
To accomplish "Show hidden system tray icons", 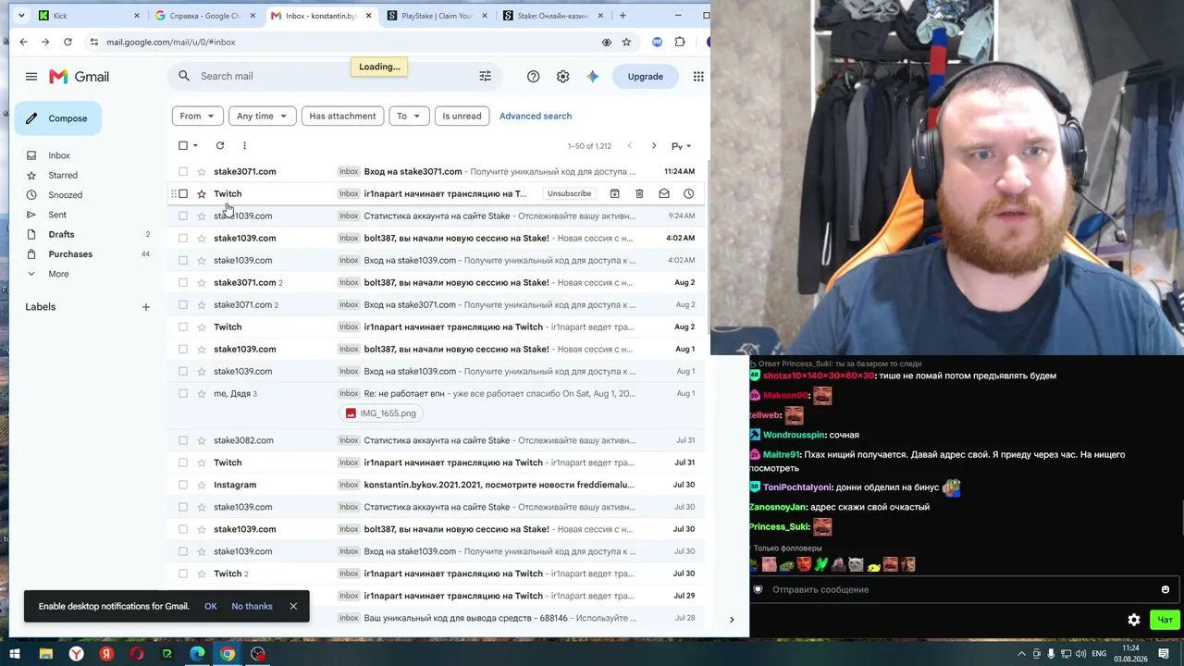I will 1022,654.
